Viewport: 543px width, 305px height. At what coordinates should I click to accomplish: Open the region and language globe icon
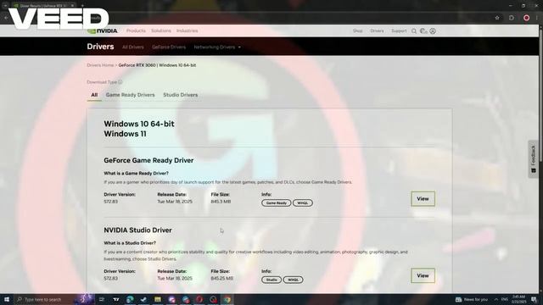423,31
